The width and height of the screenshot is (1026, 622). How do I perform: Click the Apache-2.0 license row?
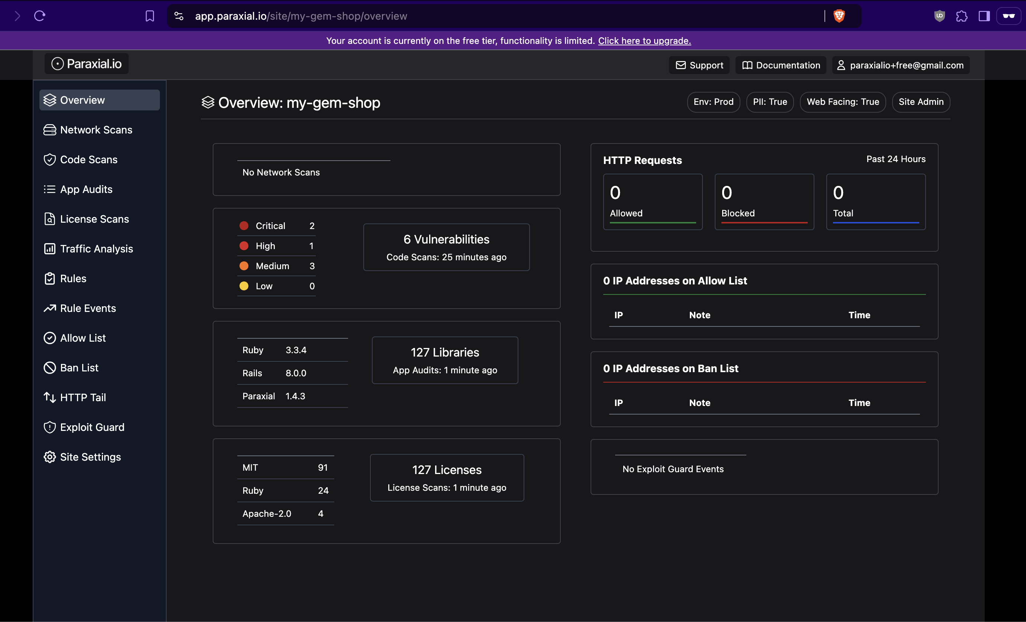pos(286,513)
